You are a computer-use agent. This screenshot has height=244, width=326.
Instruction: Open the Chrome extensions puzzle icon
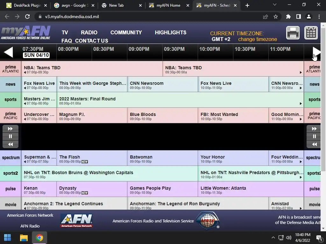tap(288, 17)
